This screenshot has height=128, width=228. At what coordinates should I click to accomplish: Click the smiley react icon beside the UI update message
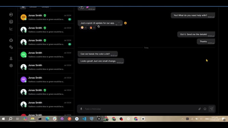tap(125, 23)
